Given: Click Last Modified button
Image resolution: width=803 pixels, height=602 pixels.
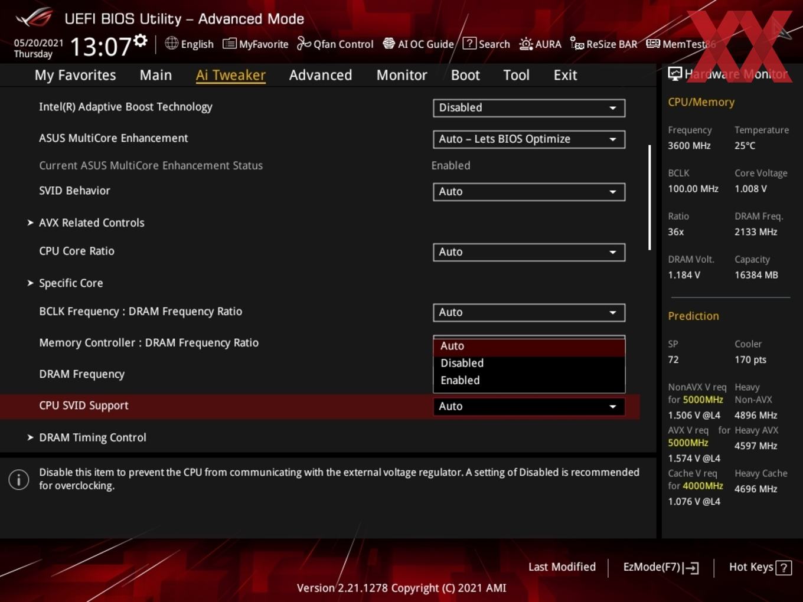Looking at the screenshot, I should click(x=562, y=567).
